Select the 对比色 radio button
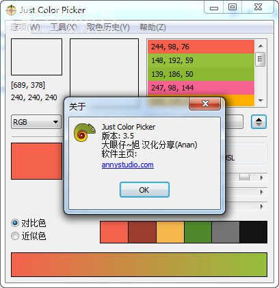This screenshot has height=288, width=279. (x=15, y=223)
